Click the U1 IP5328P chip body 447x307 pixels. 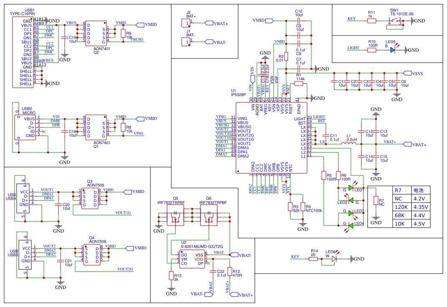tap(272, 138)
